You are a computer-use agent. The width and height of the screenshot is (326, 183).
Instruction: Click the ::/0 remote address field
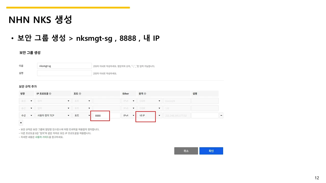[x=177, y=108]
